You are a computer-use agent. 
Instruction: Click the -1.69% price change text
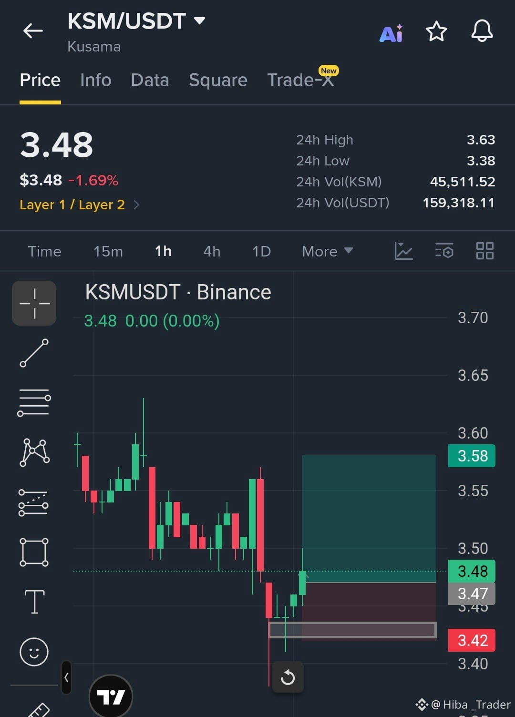(93, 180)
